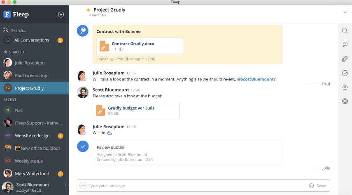Click Julie Roseplum's avatar in sidebar
Screen dimensions: 352x195
tap(8, 62)
